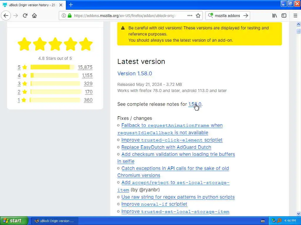Image resolution: width=301 pixels, height=225 pixels.
Task: Click the search engine magnifier icon
Action: 210,15
